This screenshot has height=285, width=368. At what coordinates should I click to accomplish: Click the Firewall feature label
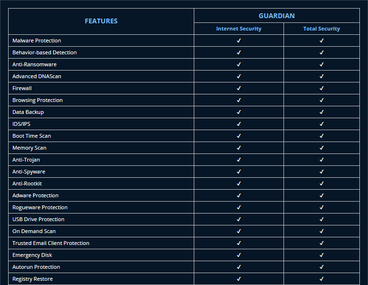(x=22, y=88)
